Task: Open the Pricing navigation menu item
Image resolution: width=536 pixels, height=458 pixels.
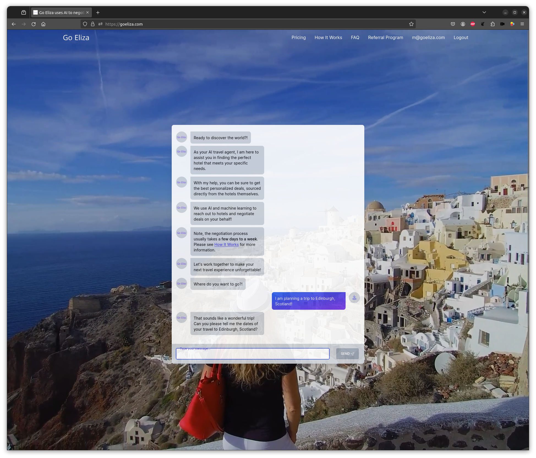Action: click(x=299, y=37)
